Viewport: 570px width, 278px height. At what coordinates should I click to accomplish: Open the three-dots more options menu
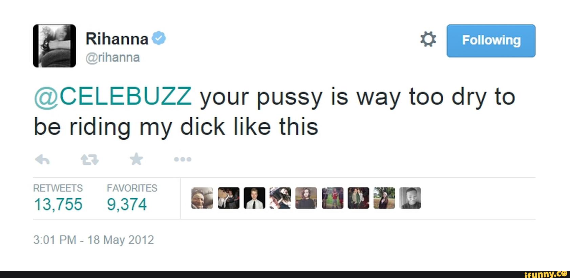click(183, 159)
